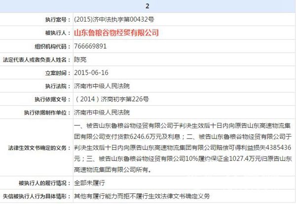The image size is (296, 204).
Task: Select organization code 766669891
Action: (90, 46)
